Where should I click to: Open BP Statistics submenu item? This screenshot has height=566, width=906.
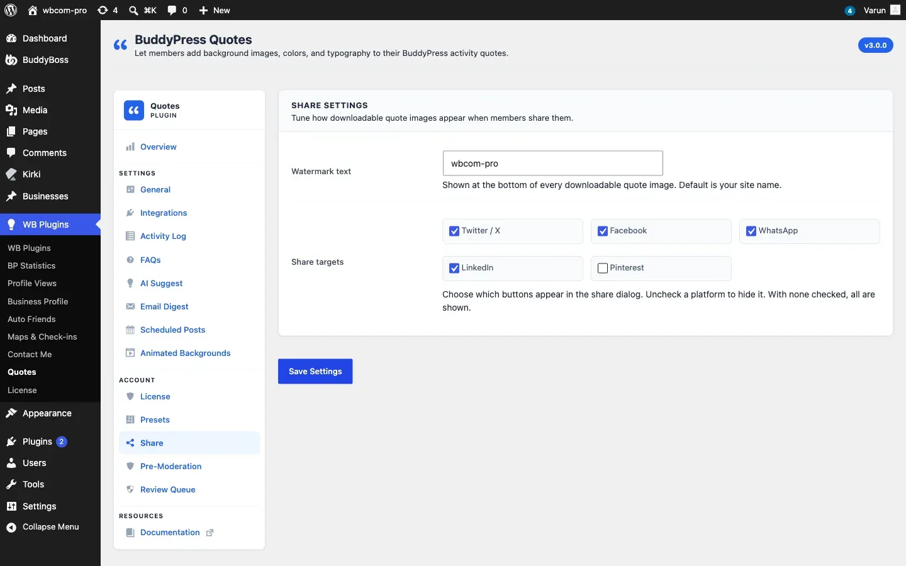point(31,265)
